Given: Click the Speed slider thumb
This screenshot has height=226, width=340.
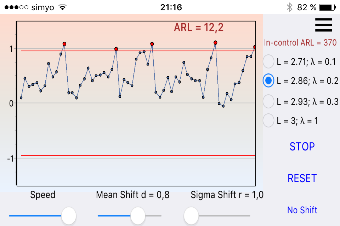Looking at the screenshot, I should click(x=69, y=216).
